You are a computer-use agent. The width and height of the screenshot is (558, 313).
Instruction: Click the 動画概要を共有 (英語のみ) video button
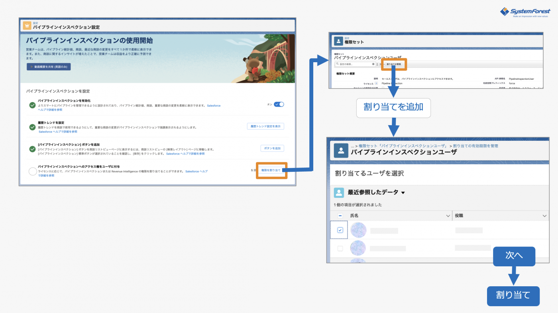pyautogui.click(x=49, y=67)
